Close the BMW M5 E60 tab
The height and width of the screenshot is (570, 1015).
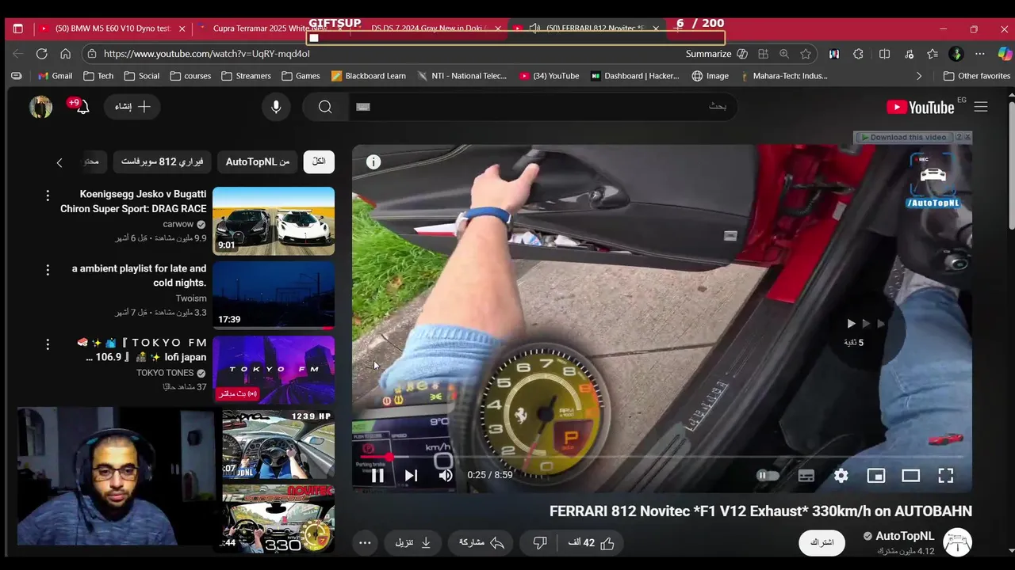(182, 28)
